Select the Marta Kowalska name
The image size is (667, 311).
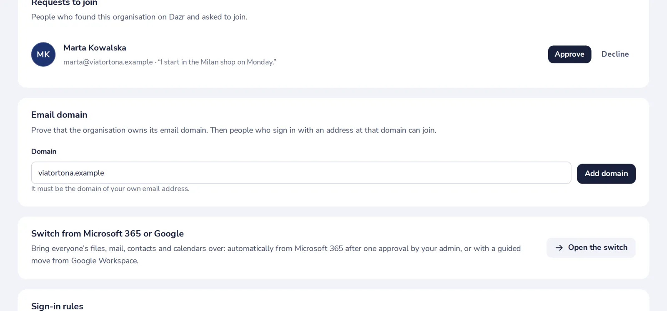point(95,48)
